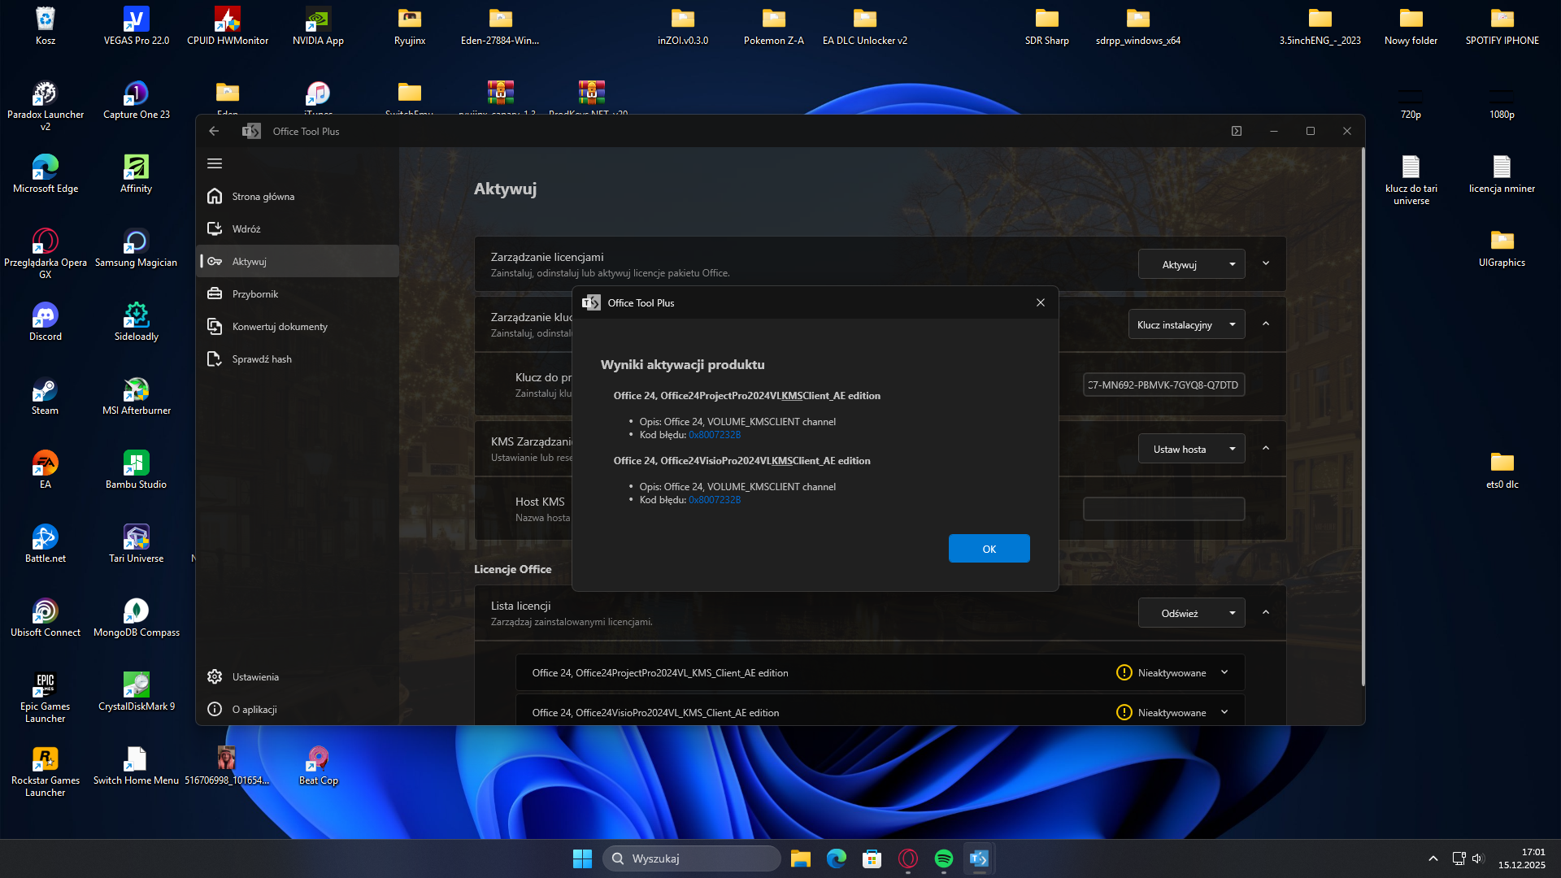Screen dimensions: 1561x878
Task: Open Ustawienia settings
Action: tap(254, 677)
